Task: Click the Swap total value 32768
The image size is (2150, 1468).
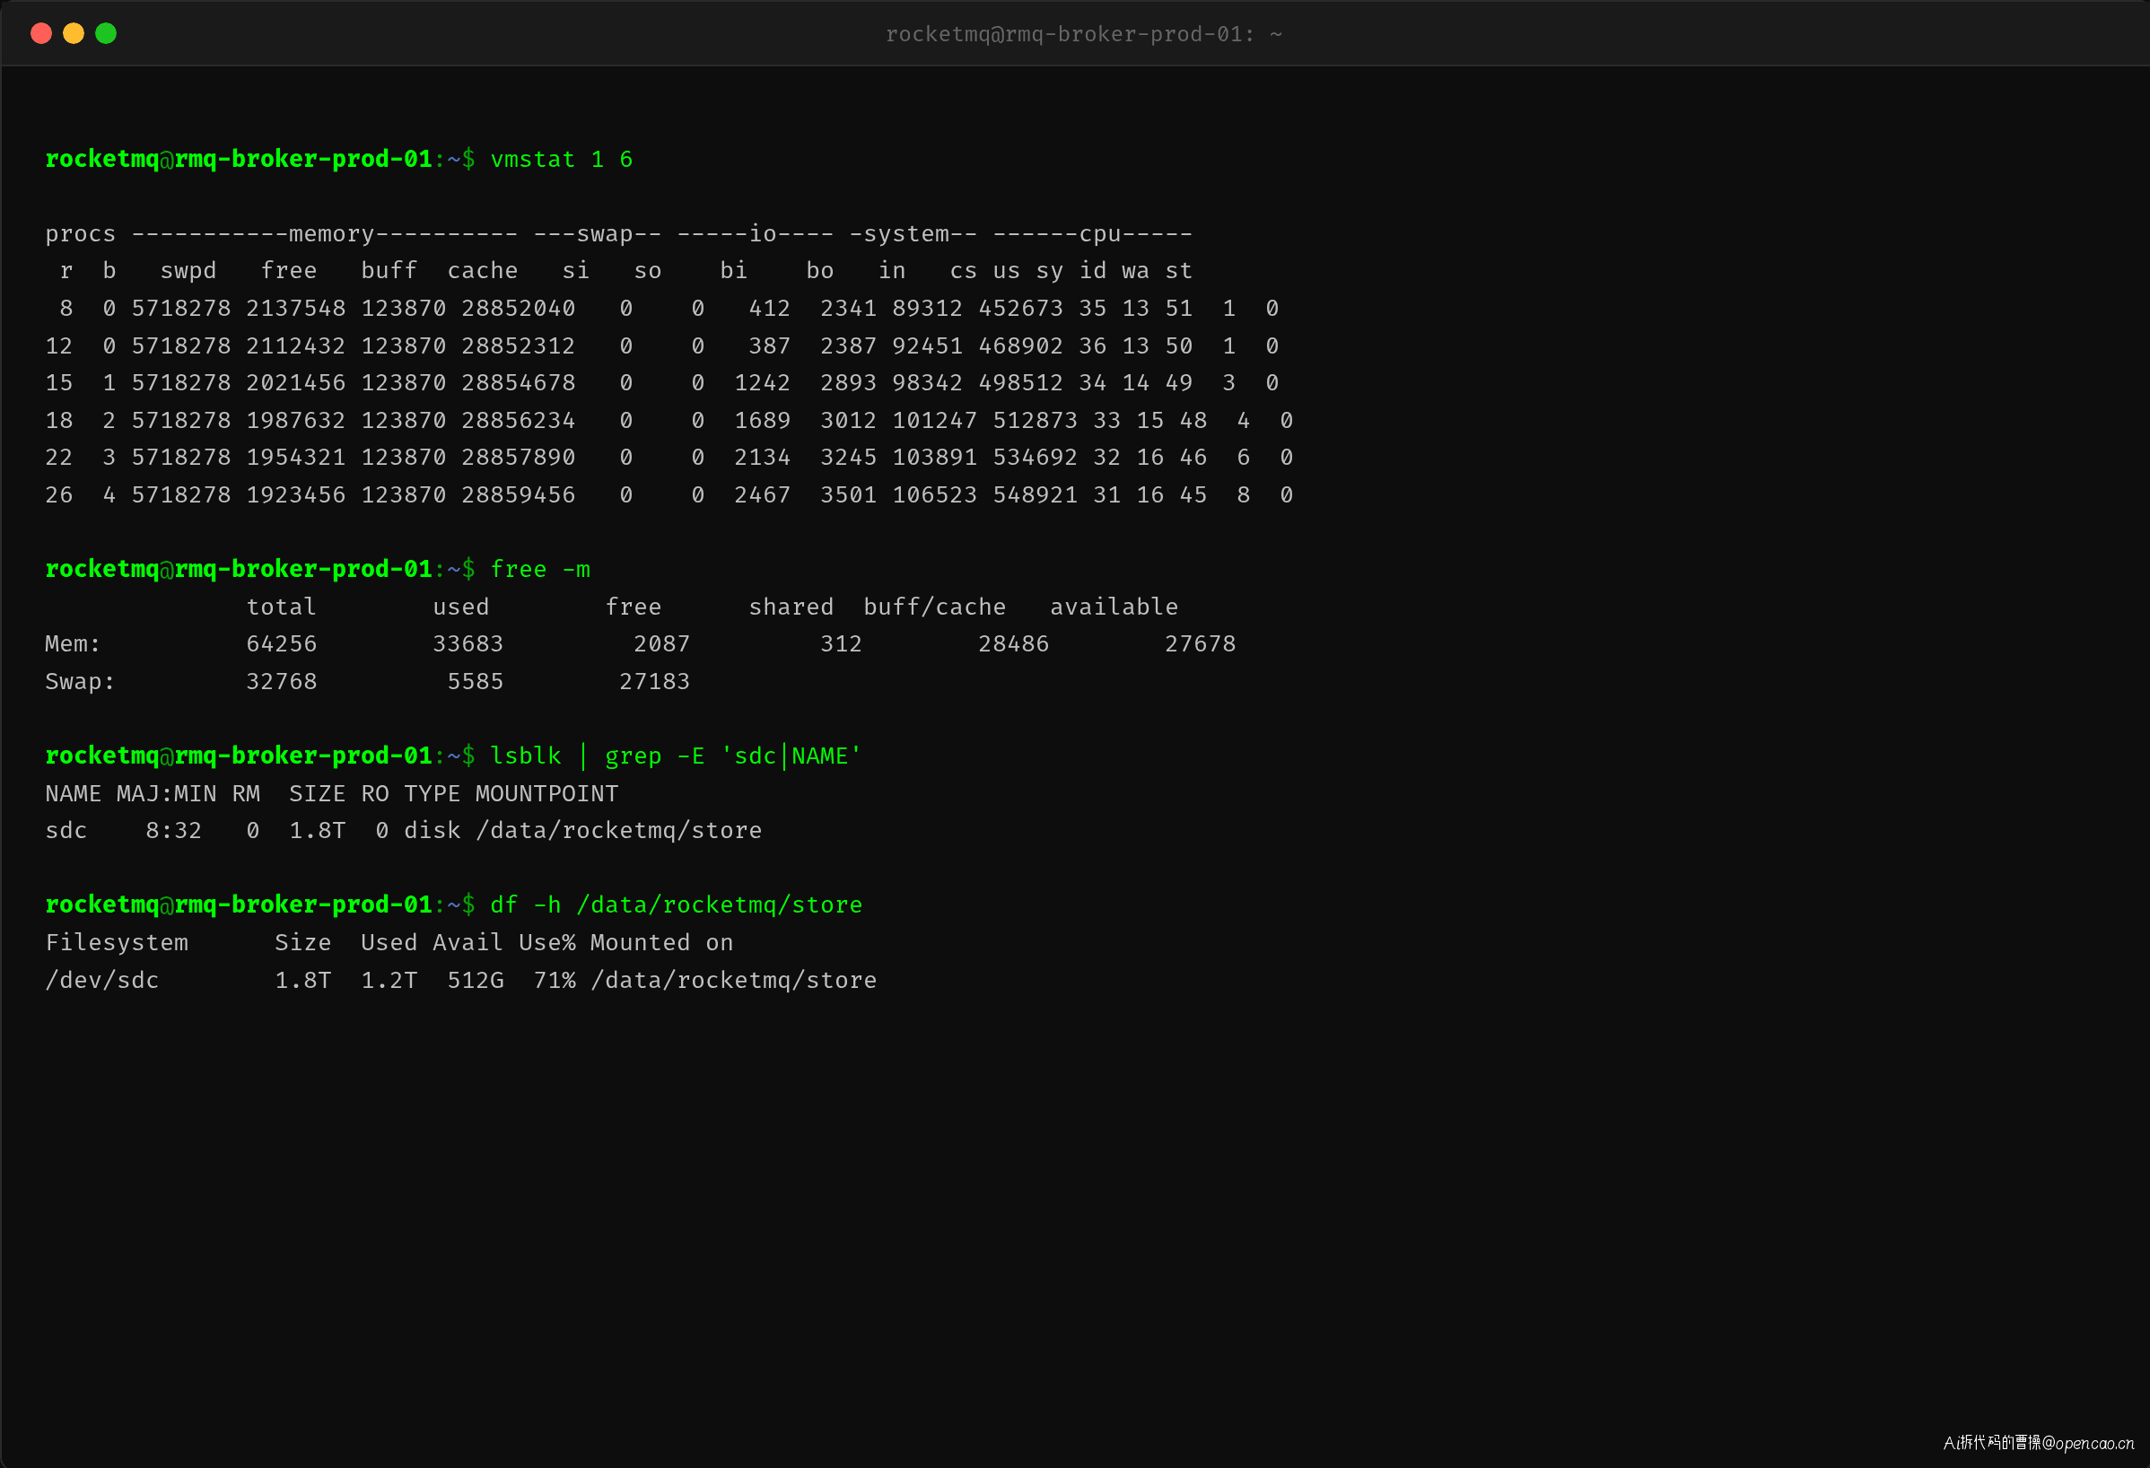Action: [282, 681]
